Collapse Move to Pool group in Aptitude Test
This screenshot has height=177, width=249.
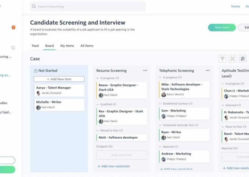point(223,127)
